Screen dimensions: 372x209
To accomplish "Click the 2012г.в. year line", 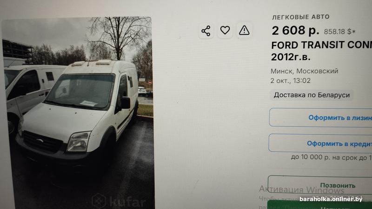I will 291,57.
